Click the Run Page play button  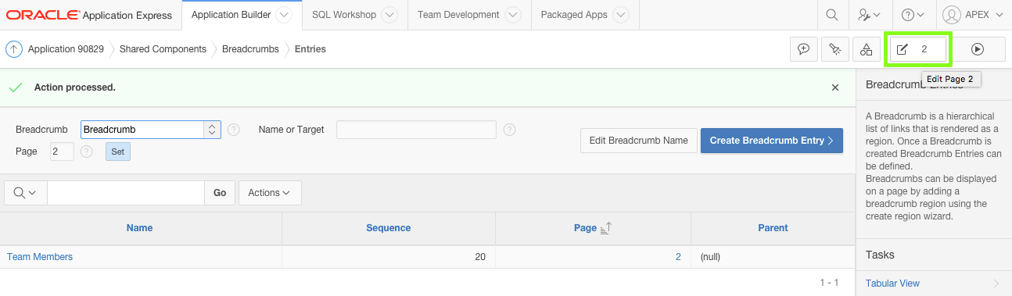[978, 49]
